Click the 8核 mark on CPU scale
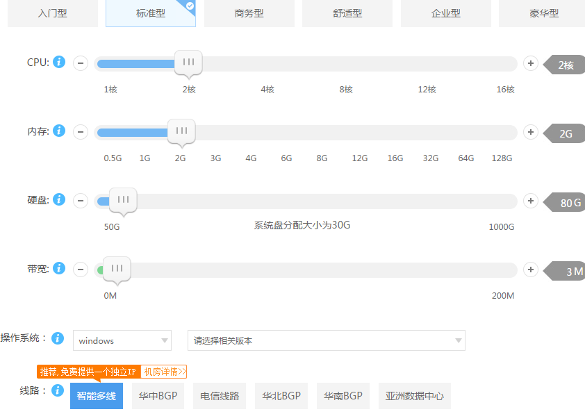 [346, 90]
